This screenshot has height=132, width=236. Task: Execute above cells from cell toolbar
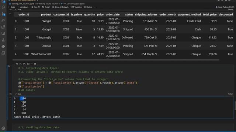[x=21, y=64]
